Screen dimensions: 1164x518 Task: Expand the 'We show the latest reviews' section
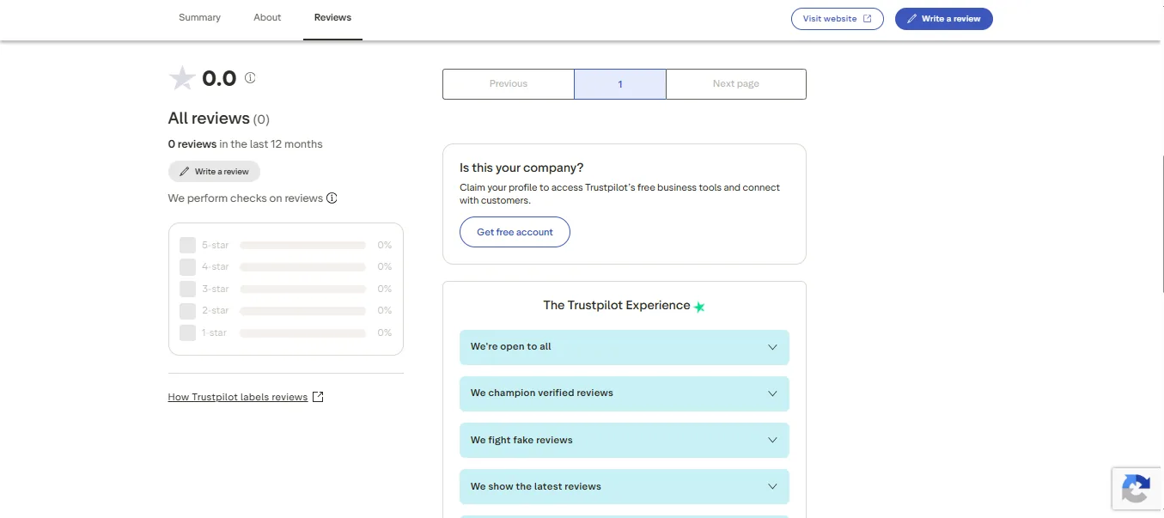[x=625, y=486]
